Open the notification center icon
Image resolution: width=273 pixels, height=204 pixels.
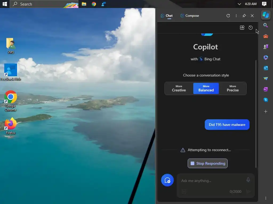tap(264, 4)
